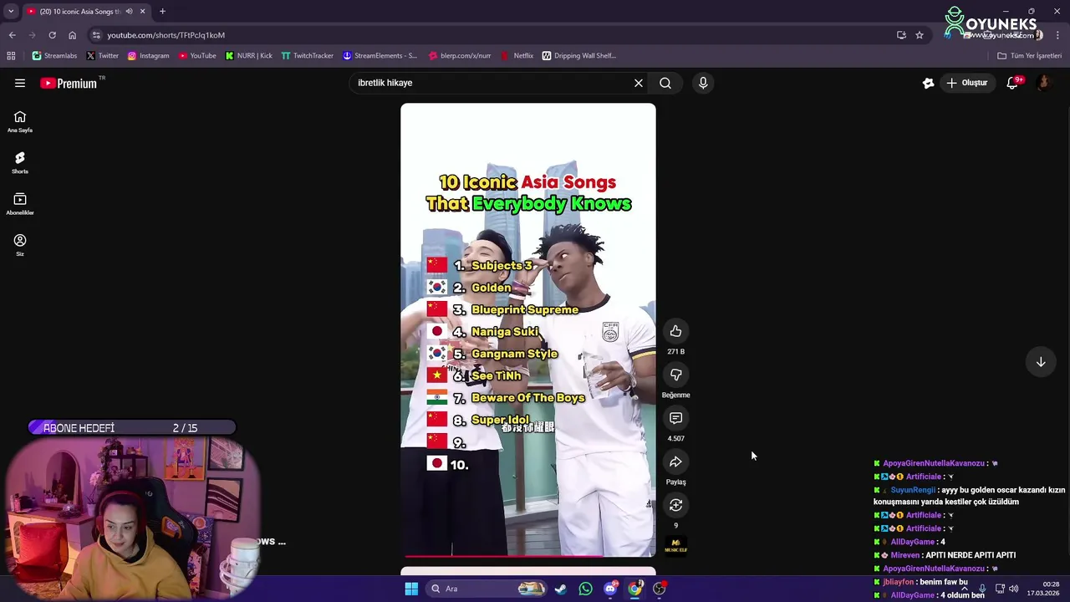1070x602 pixels.
Task: Mute the tab via its speaker icon
Action: (x=129, y=11)
